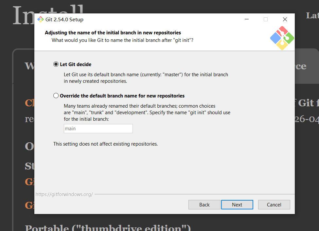Click "This setting does not affect existing repositories." text
Viewport: 319px width, 231px height.
click(105, 144)
